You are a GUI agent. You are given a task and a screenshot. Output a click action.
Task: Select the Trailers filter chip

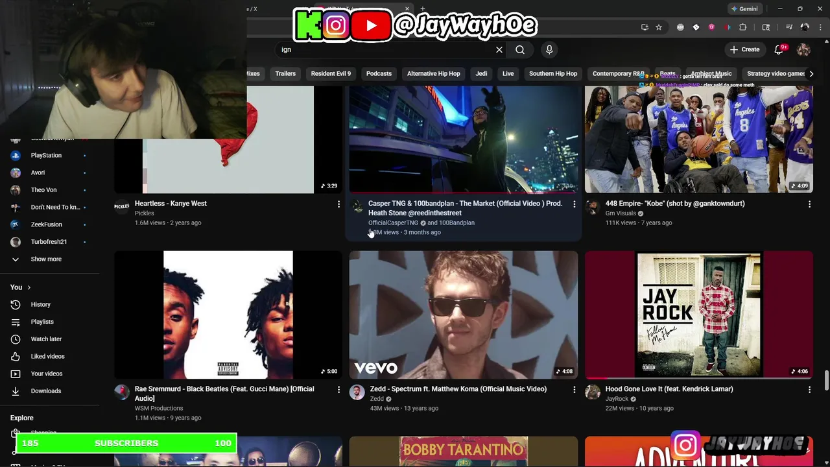(285, 73)
